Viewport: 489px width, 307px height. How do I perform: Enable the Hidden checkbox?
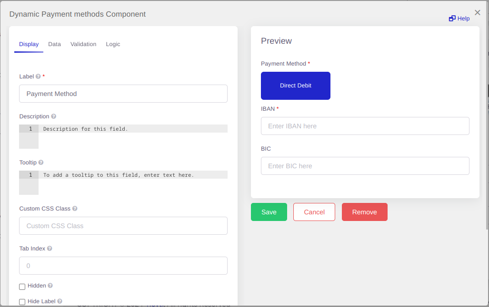coord(22,287)
